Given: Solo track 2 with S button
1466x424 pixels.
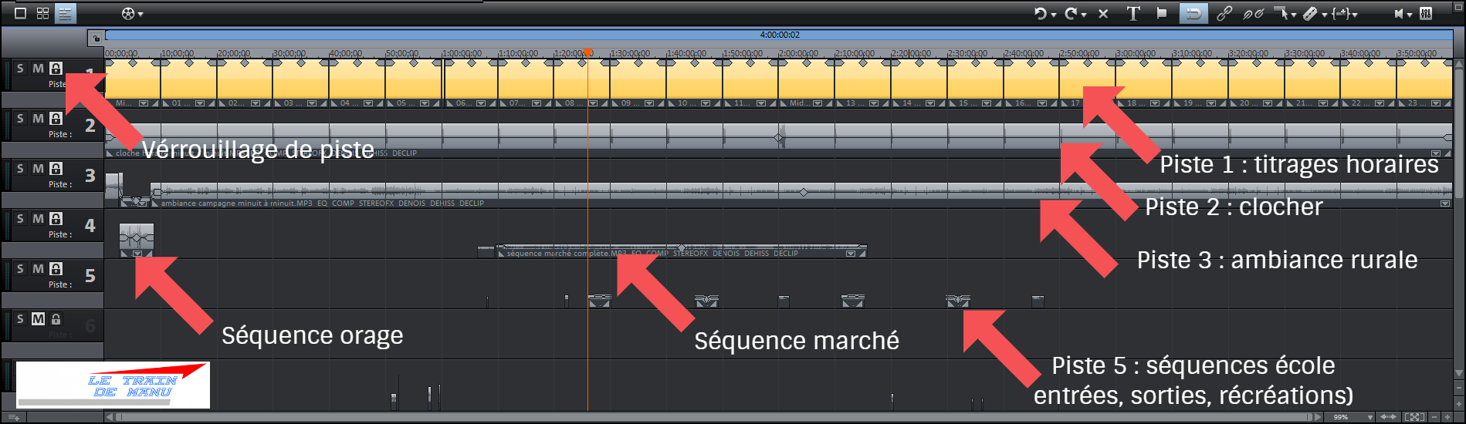Looking at the screenshot, I should [21, 119].
